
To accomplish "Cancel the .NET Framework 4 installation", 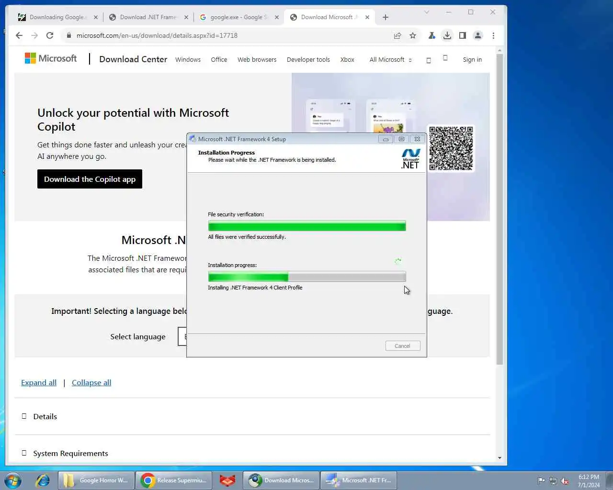I will [x=402, y=346].
